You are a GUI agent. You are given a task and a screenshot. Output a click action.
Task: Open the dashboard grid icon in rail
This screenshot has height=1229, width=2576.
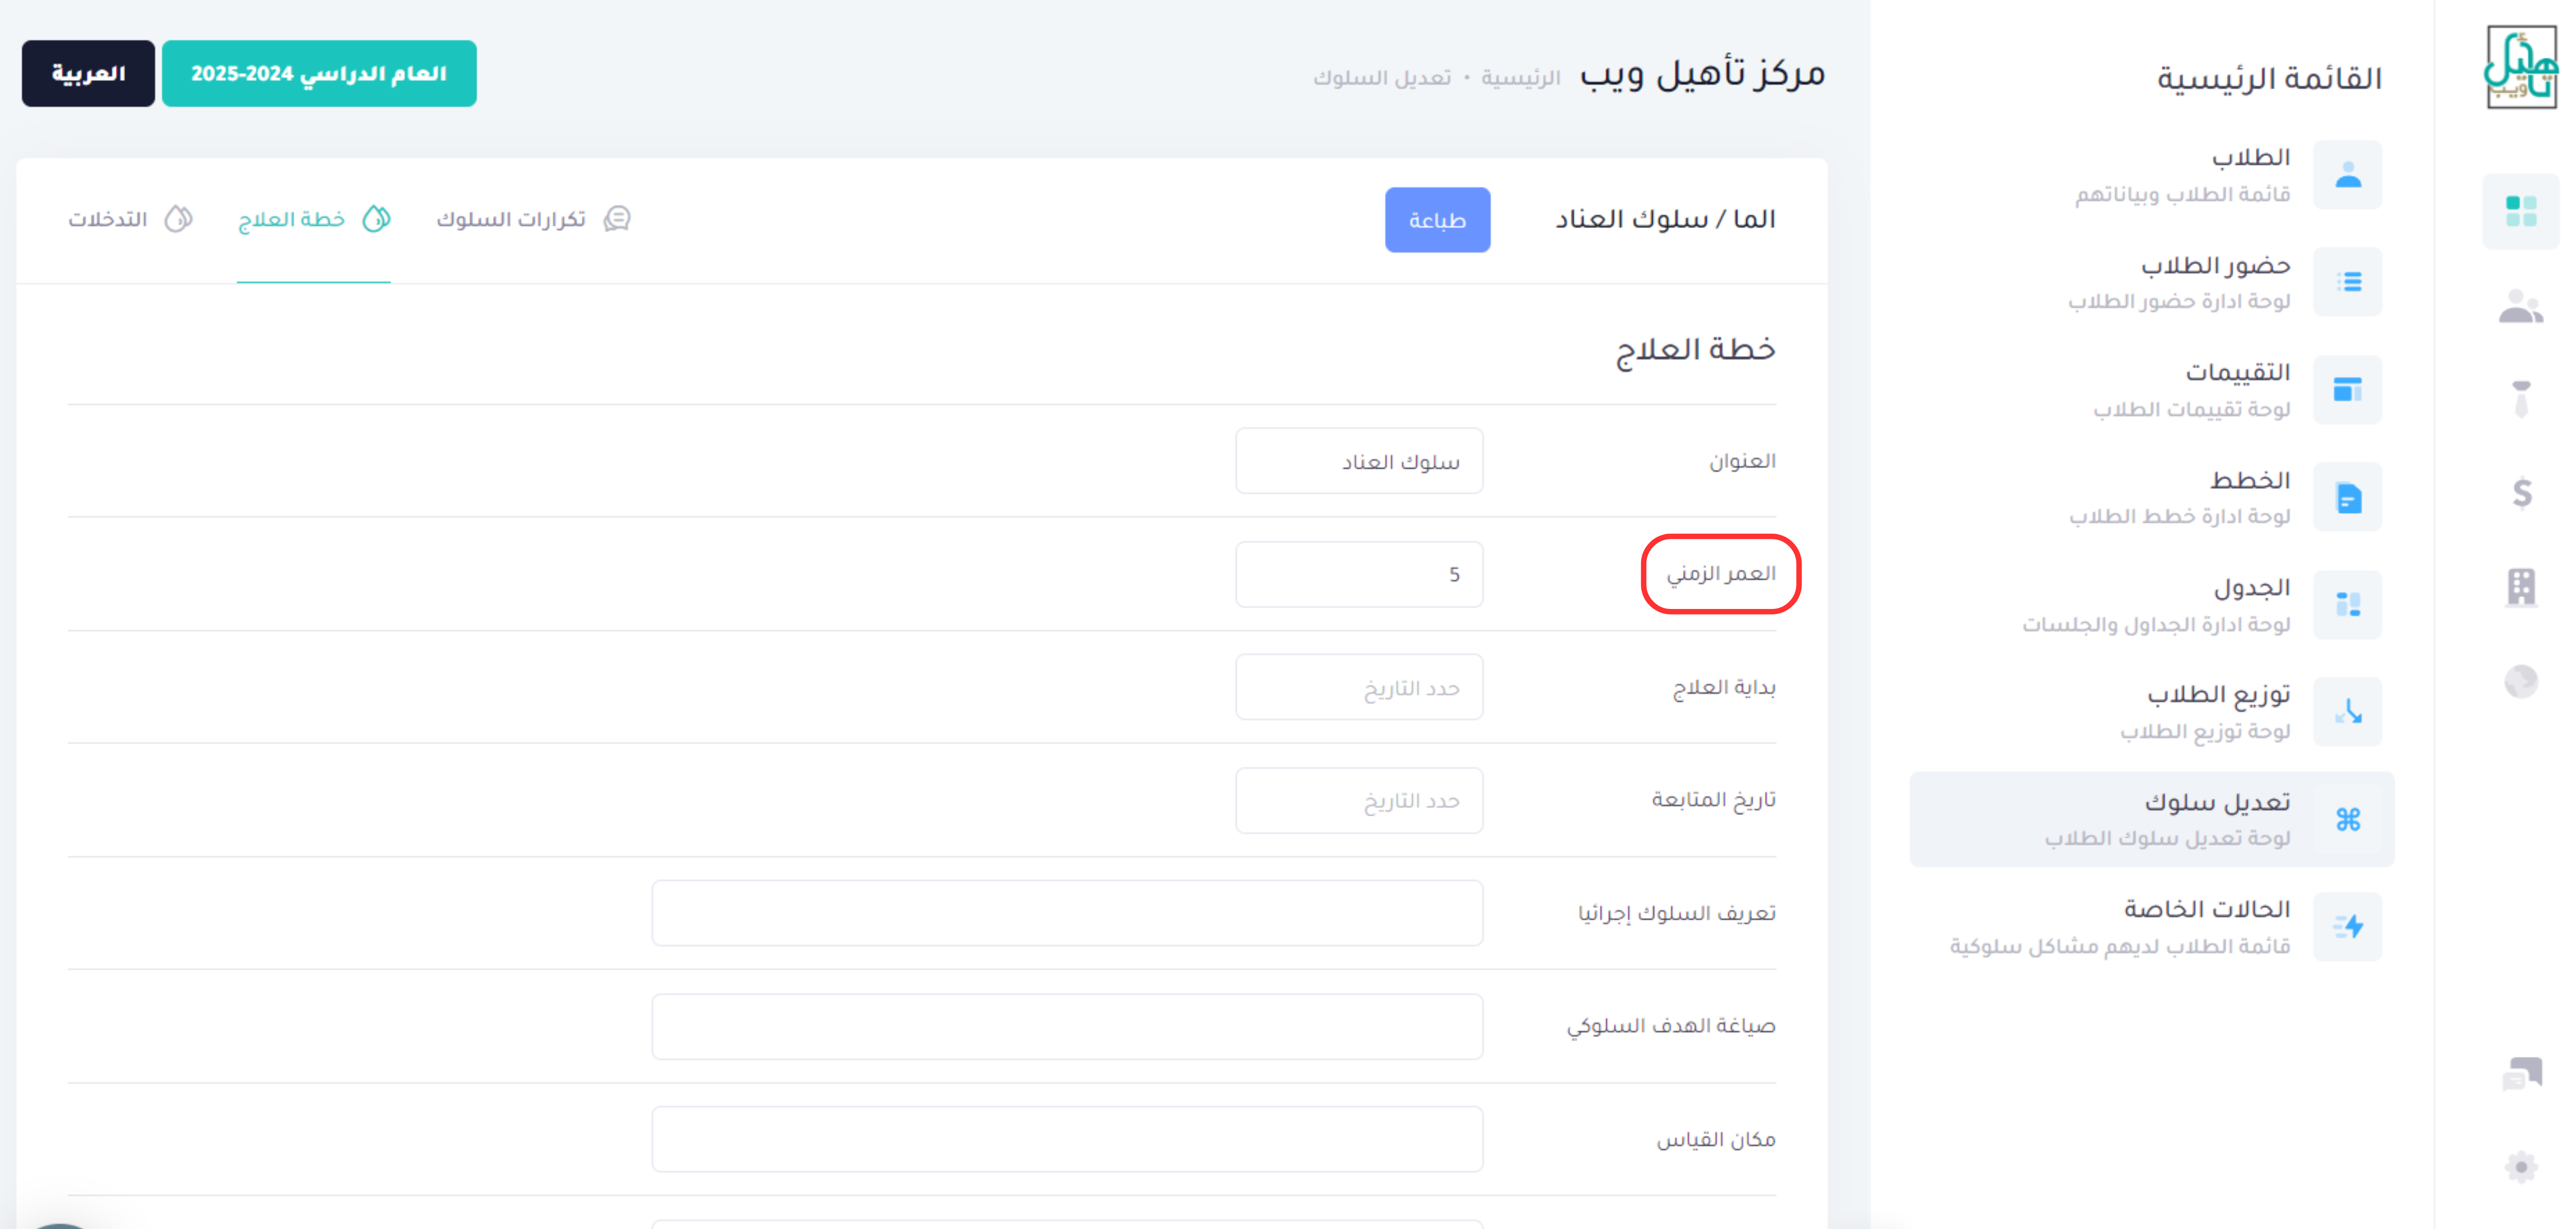[2520, 211]
